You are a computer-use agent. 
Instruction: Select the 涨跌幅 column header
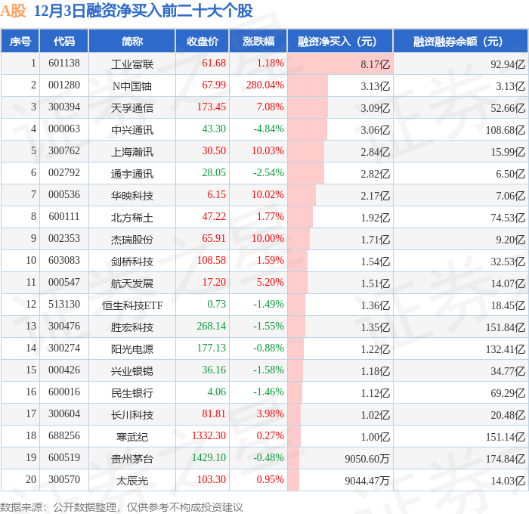click(258, 41)
